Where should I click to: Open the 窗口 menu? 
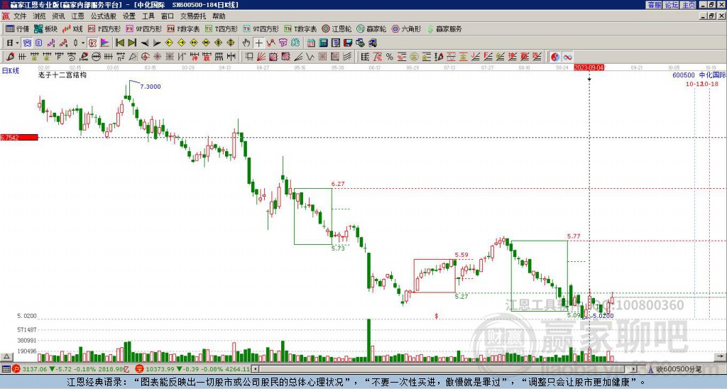168,16
